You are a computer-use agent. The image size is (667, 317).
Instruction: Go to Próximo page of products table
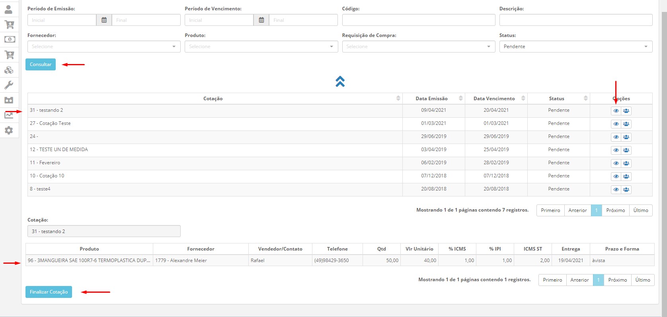pyautogui.click(x=618, y=280)
